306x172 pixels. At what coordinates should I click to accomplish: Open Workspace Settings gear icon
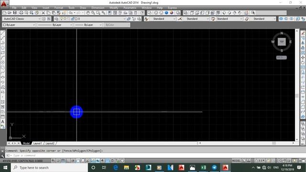(x=44, y=19)
